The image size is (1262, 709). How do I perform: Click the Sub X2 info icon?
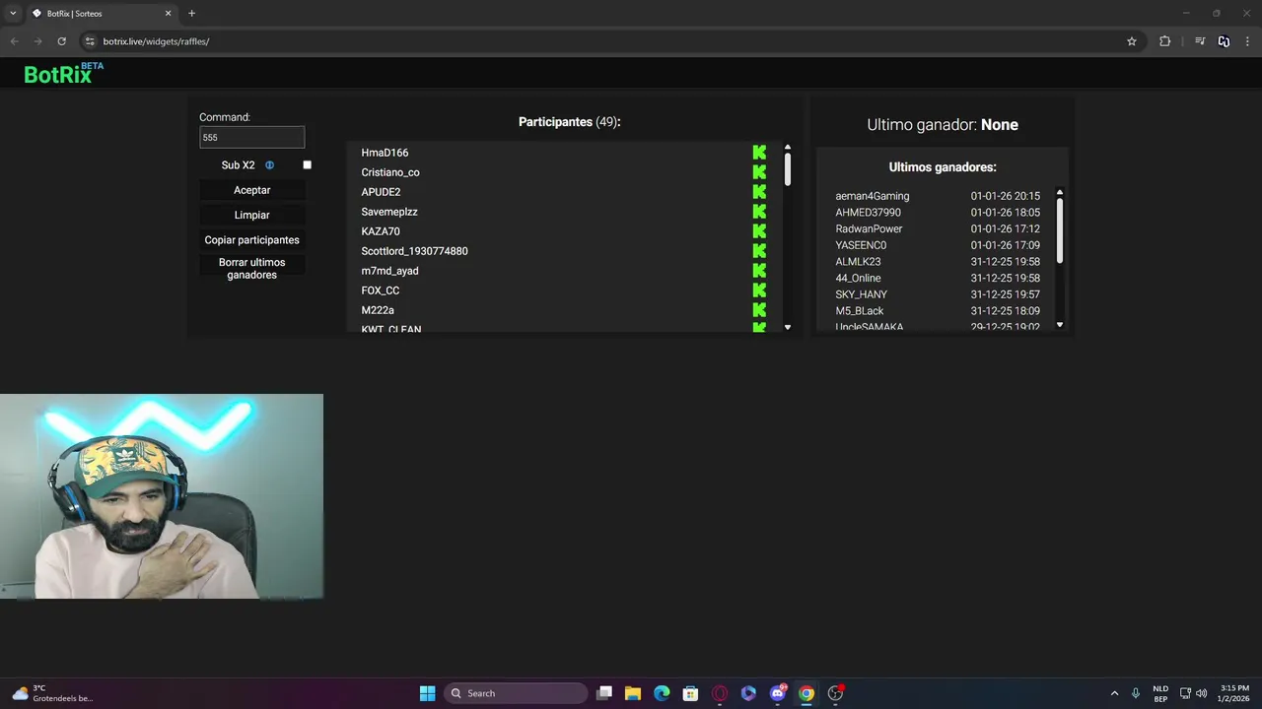pos(269,165)
